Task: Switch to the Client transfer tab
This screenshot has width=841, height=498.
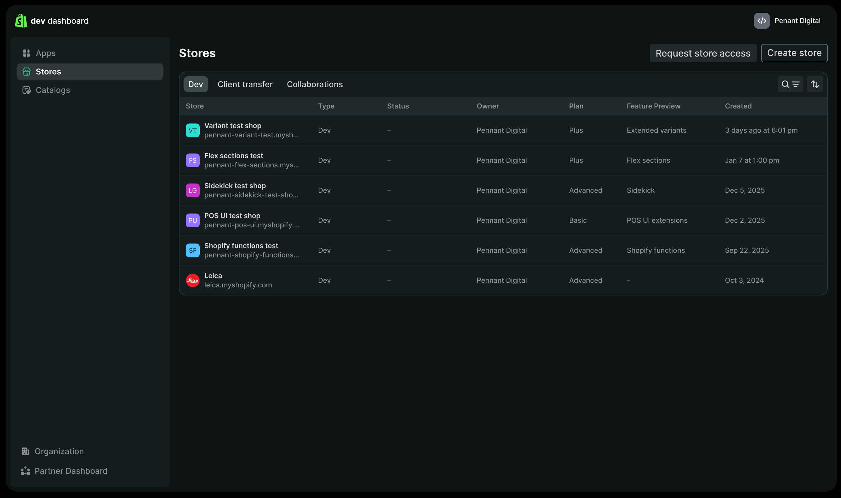Action: point(245,84)
